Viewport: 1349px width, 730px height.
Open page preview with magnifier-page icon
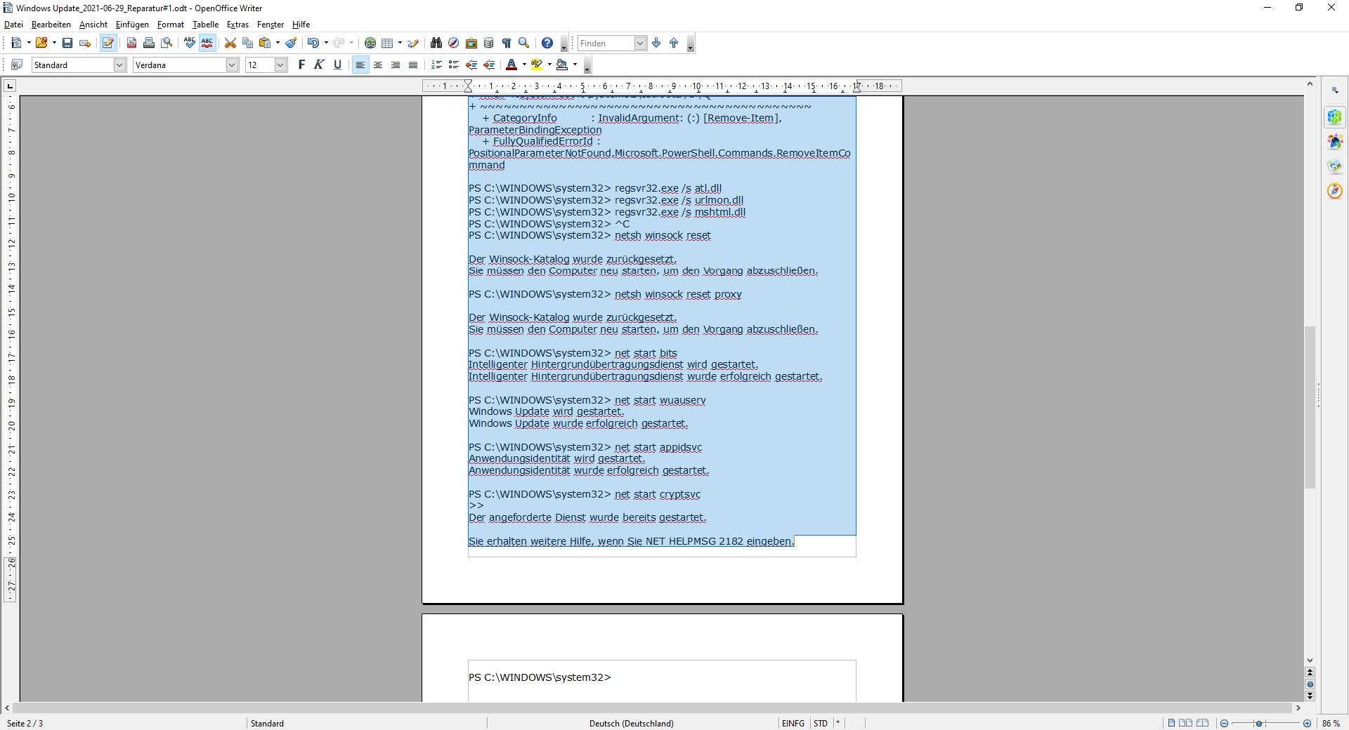click(x=167, y=44)
